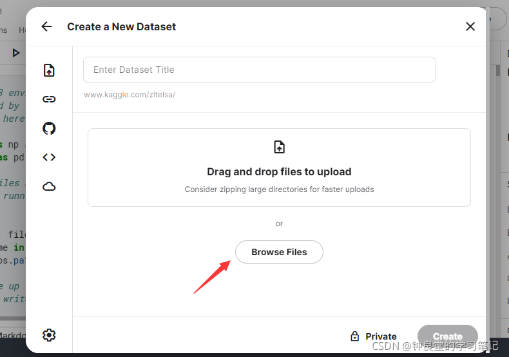Click the drag and drop upload area
509x357 pixels.
[x=279, y=168]
